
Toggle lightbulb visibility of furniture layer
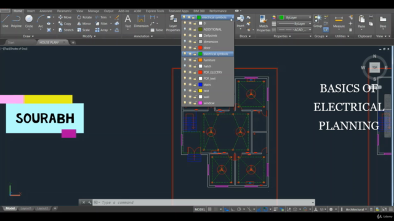185,60
